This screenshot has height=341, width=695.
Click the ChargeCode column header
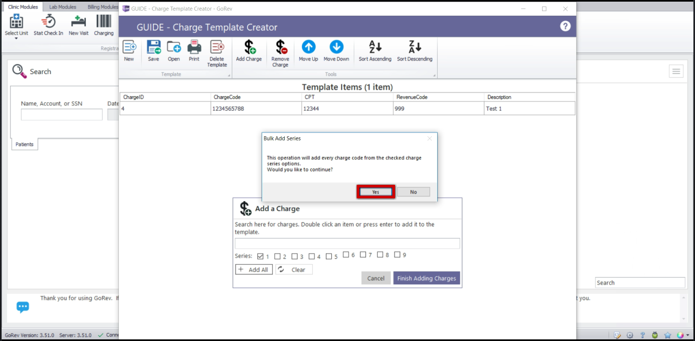tap(256, 97)
